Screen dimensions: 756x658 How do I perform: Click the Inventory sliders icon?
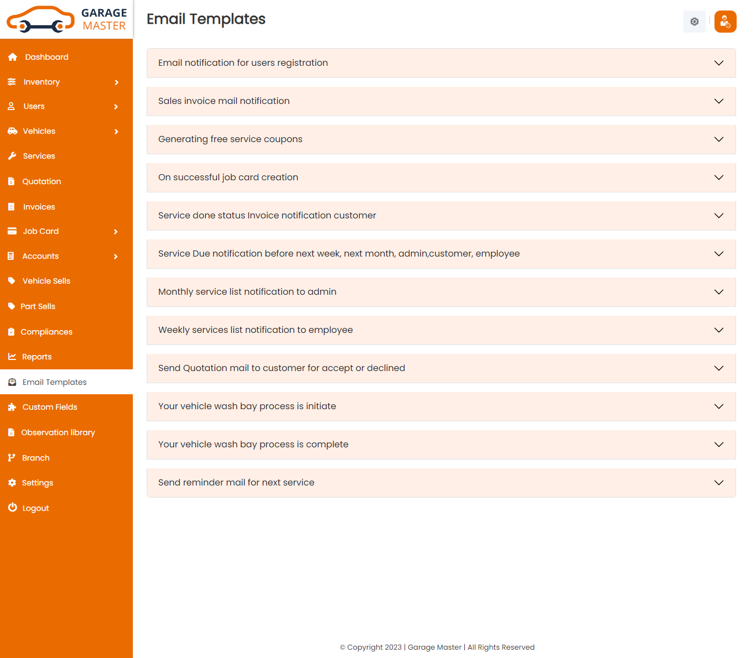click(x=12, y=81)
